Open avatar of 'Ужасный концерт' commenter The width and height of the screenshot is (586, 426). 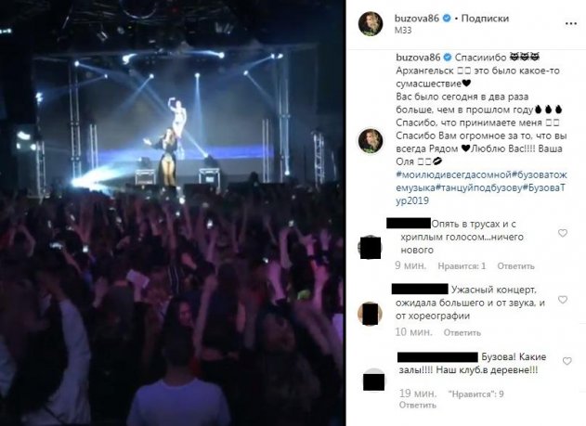[x=370, y=314]
